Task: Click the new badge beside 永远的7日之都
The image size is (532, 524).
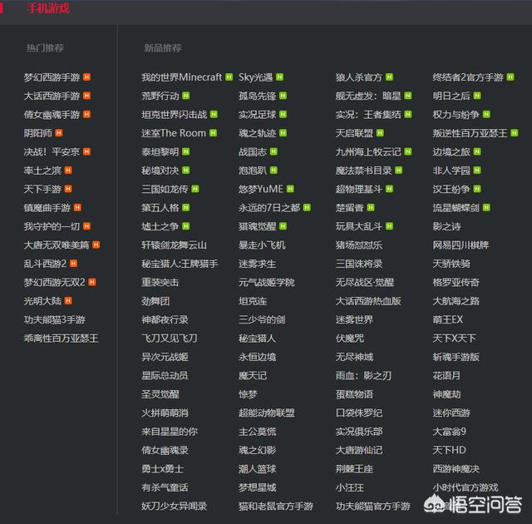Action: coord(307,207)
